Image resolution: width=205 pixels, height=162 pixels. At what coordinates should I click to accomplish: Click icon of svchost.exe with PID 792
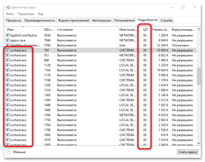tap(8, 50)
